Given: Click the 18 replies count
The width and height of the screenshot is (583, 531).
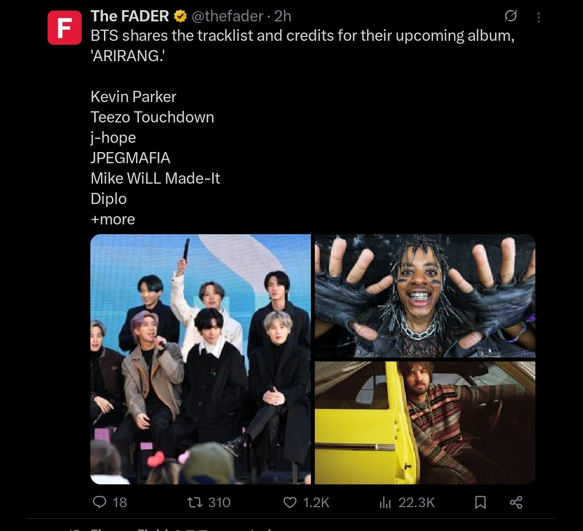Looking at the screenshot, I should [x=120, y=502].
